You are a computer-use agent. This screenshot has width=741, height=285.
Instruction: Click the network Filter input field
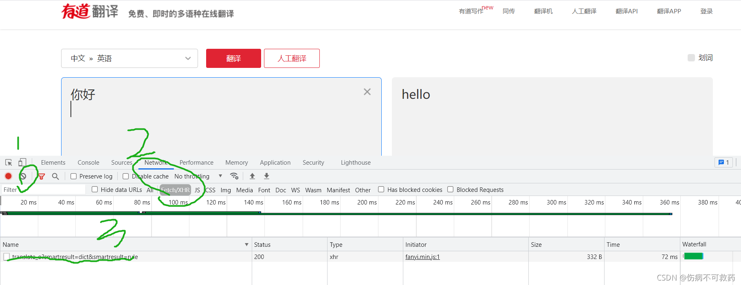pos(44,189)
